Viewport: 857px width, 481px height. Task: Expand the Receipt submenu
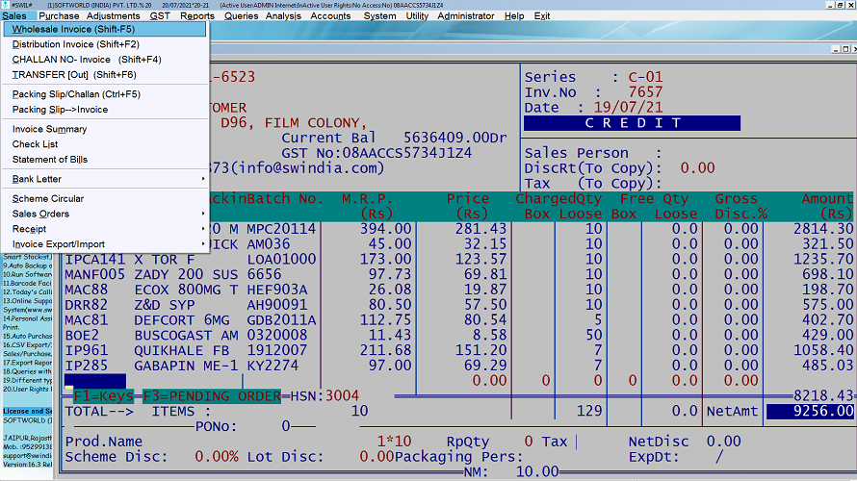point(29,229)
